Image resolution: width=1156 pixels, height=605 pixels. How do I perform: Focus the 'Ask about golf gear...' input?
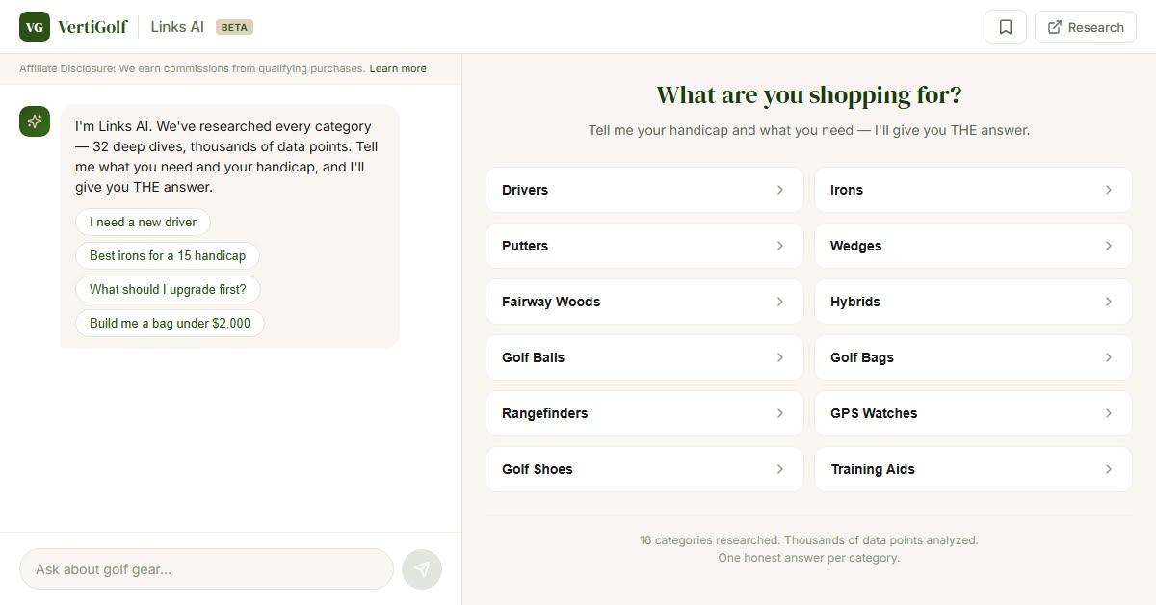[x=206, y=569]
